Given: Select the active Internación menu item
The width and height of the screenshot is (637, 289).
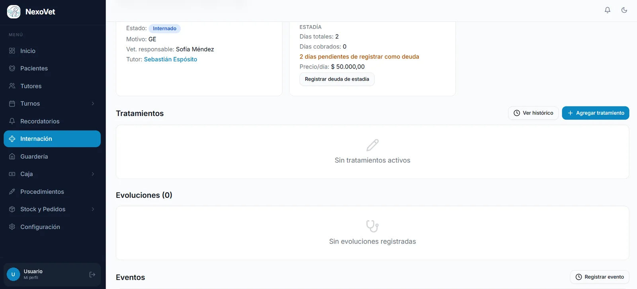Looking at the screenshot, I should [52, 139].
